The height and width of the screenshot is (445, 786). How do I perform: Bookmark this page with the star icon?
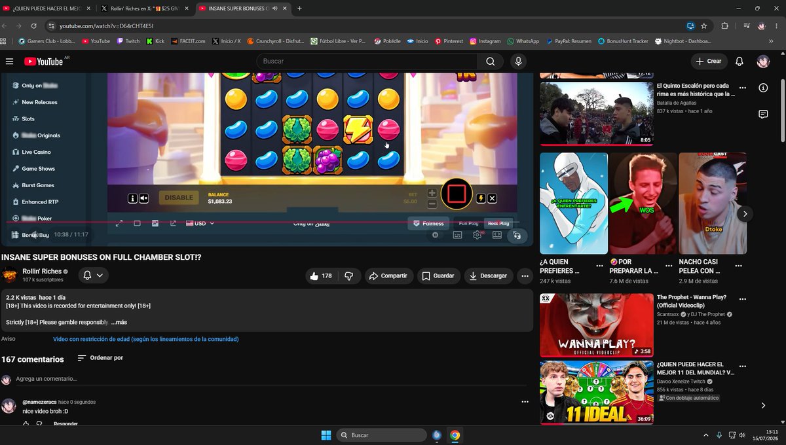point(703,26)
